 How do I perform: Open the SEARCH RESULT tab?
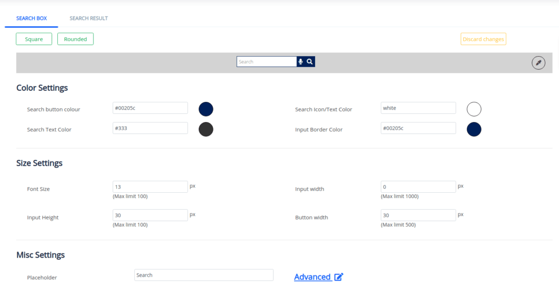[89, 18]
